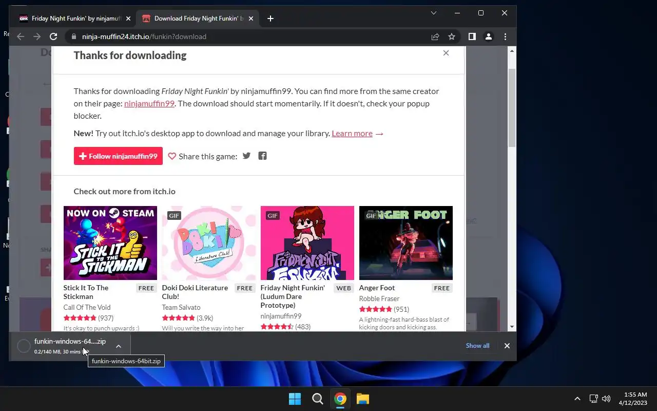Open the Windows Start menu
The width and height of the screenshot is (657, 411).
(x=295, y=399)
